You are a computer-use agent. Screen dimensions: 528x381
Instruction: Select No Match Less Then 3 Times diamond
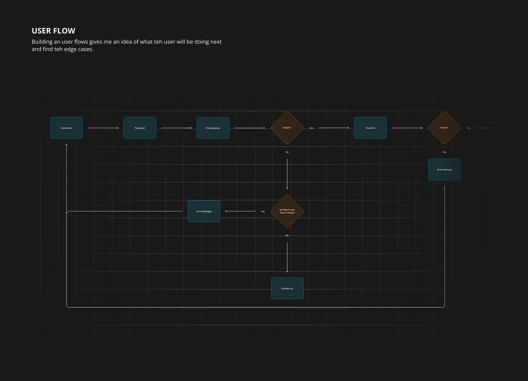(287, 211)
